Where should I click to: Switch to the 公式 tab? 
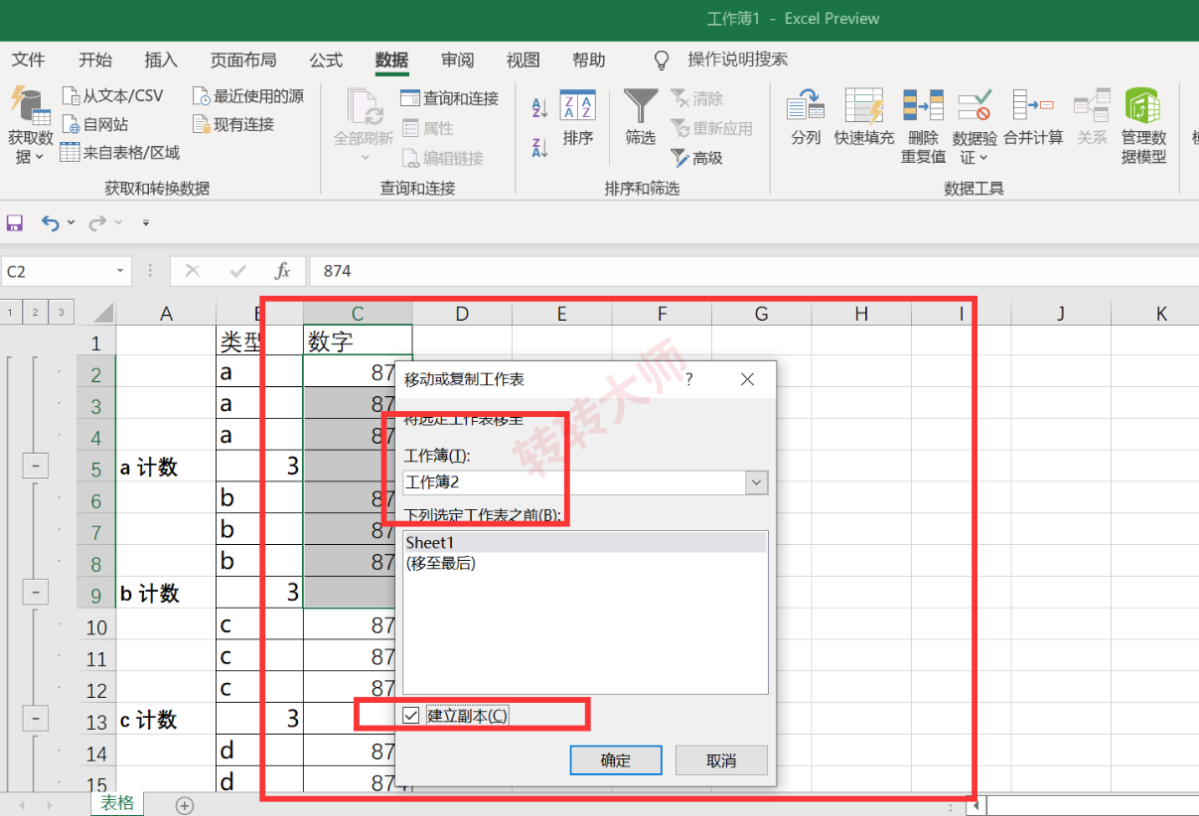click(326, 61)
